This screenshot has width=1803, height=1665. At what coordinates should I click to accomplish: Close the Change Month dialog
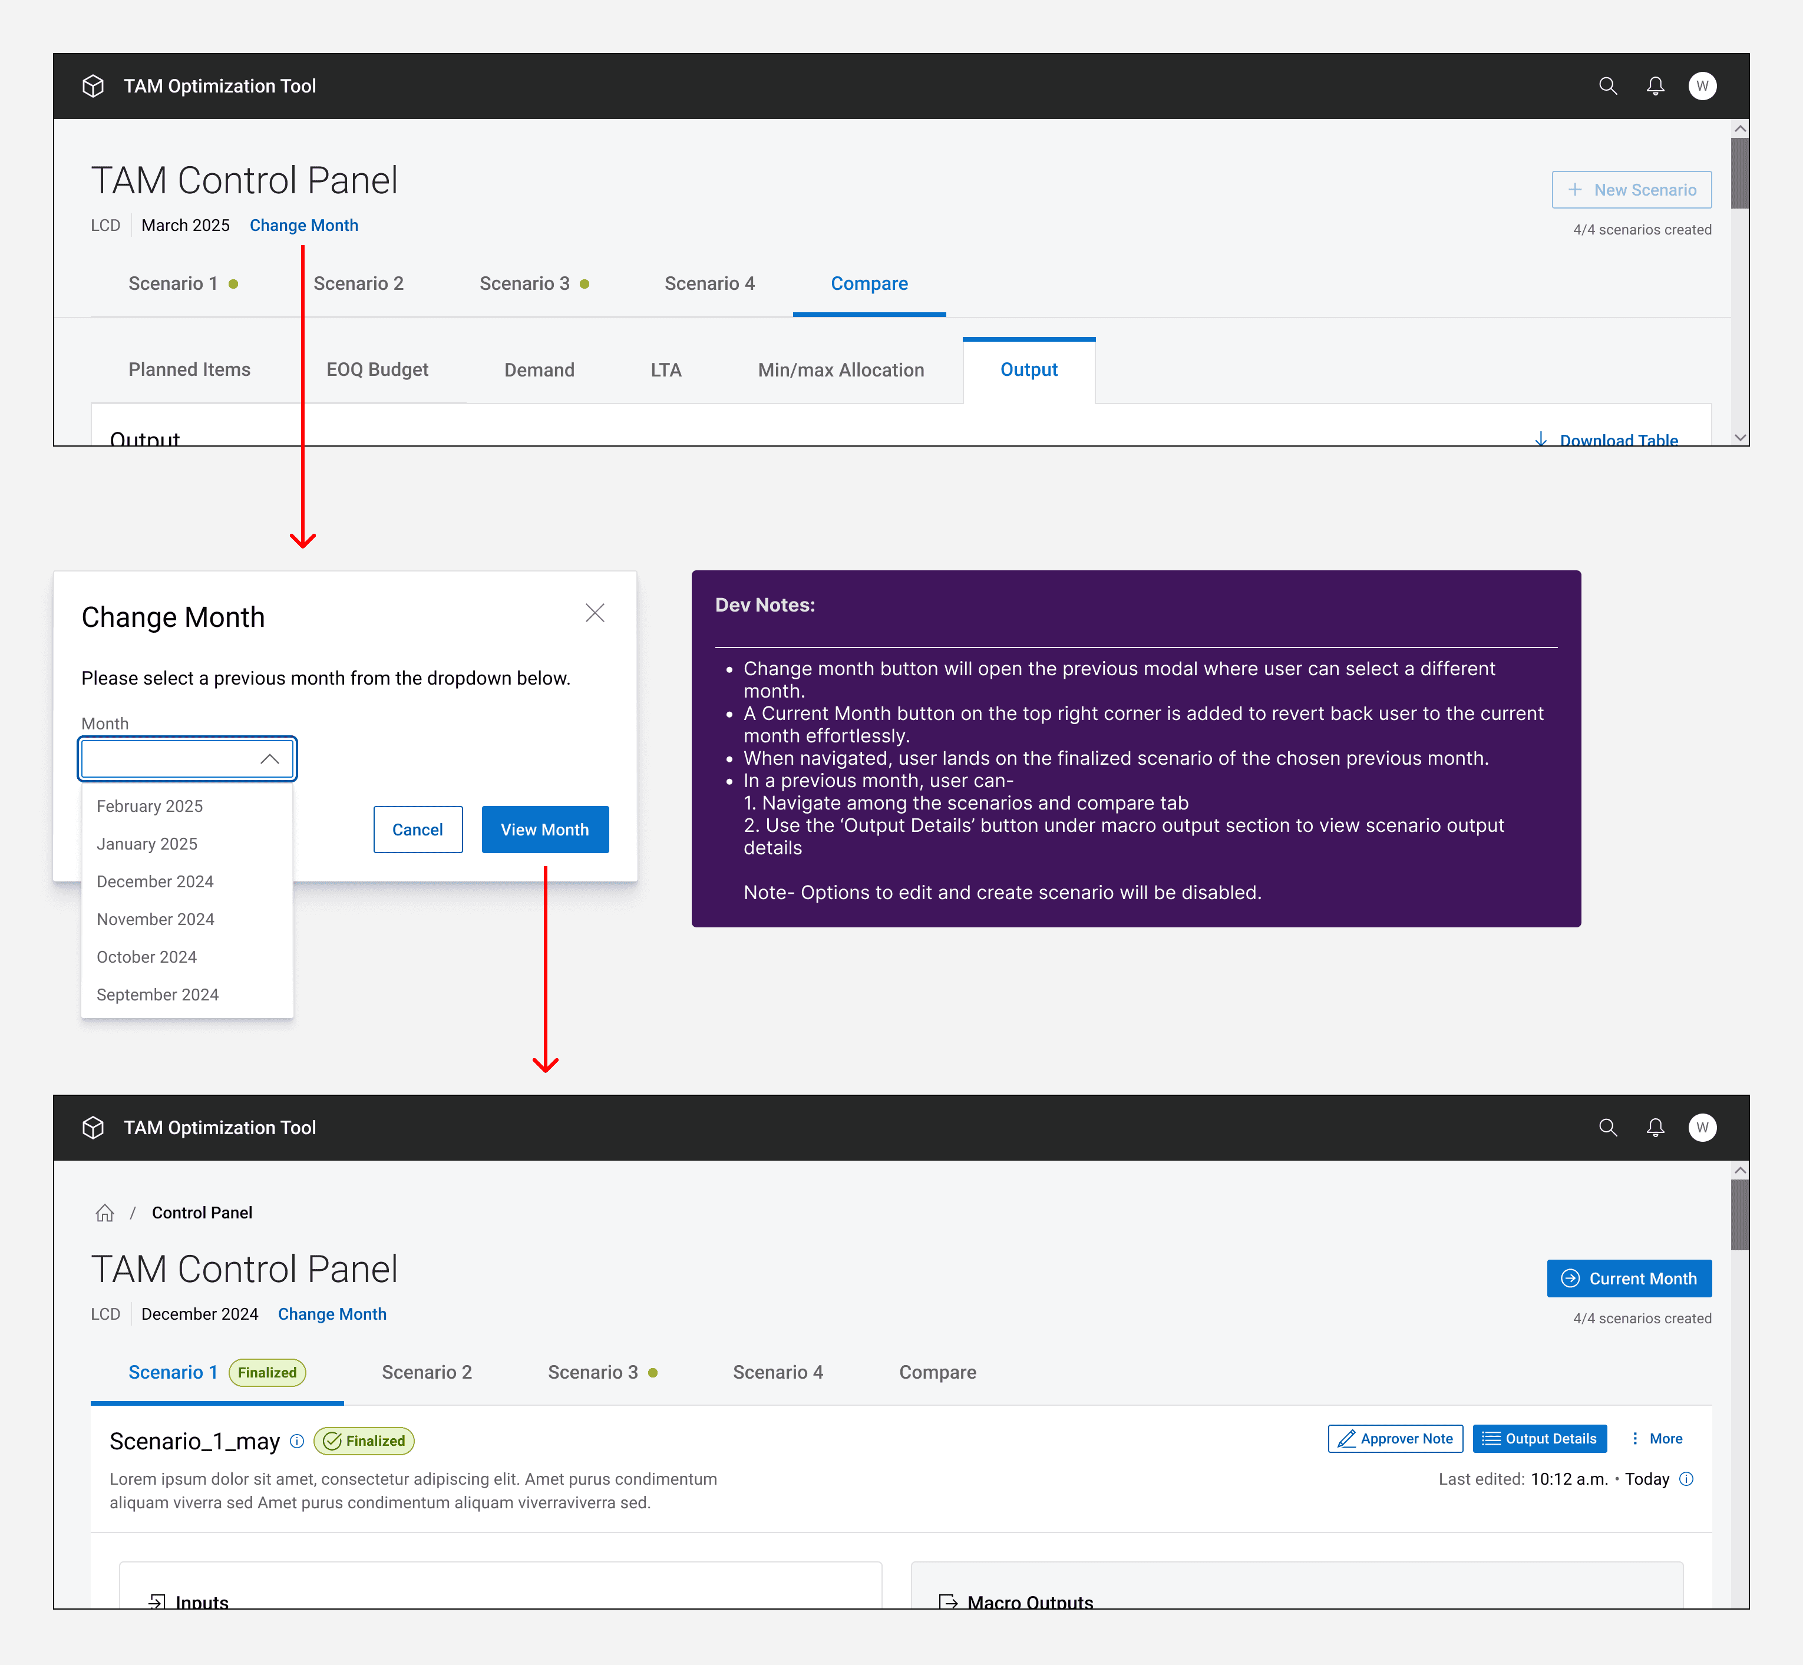coord(595,613)
